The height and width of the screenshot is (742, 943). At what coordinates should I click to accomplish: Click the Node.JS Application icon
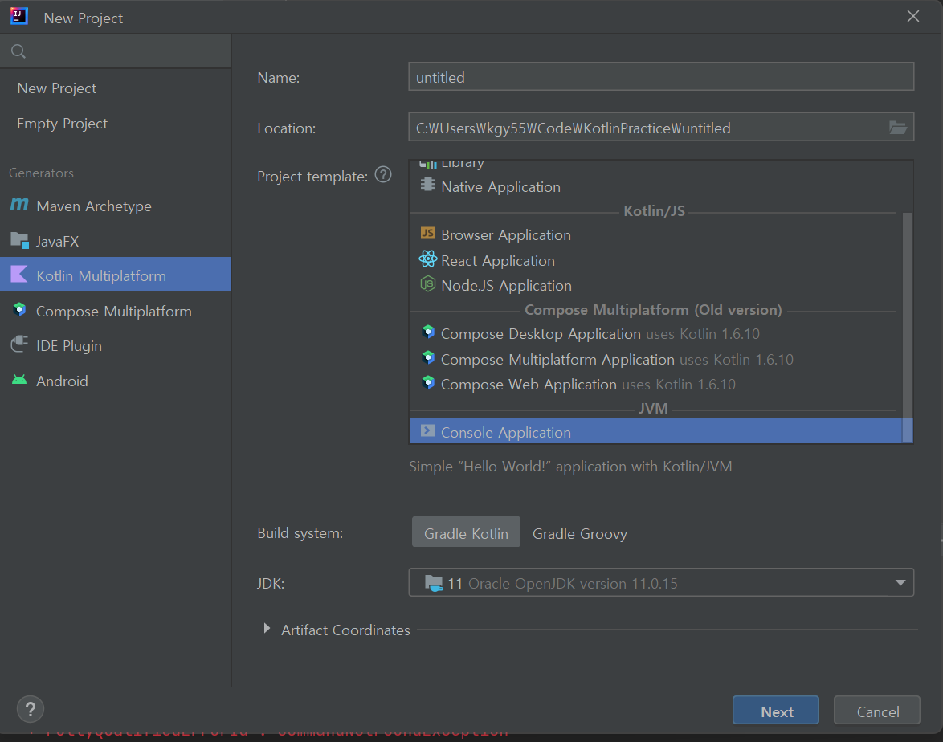click(x=427, y=283)
